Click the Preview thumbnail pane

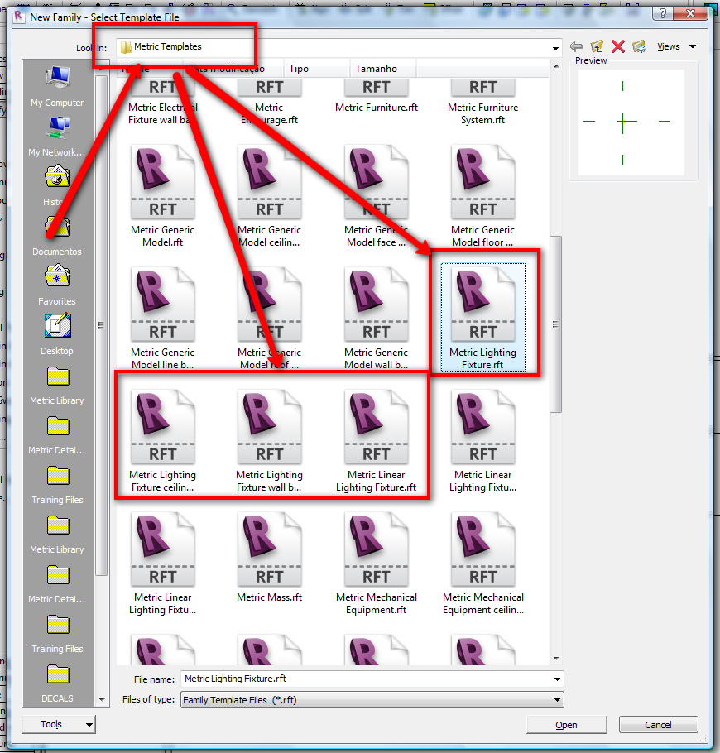[x=631, y=122]
